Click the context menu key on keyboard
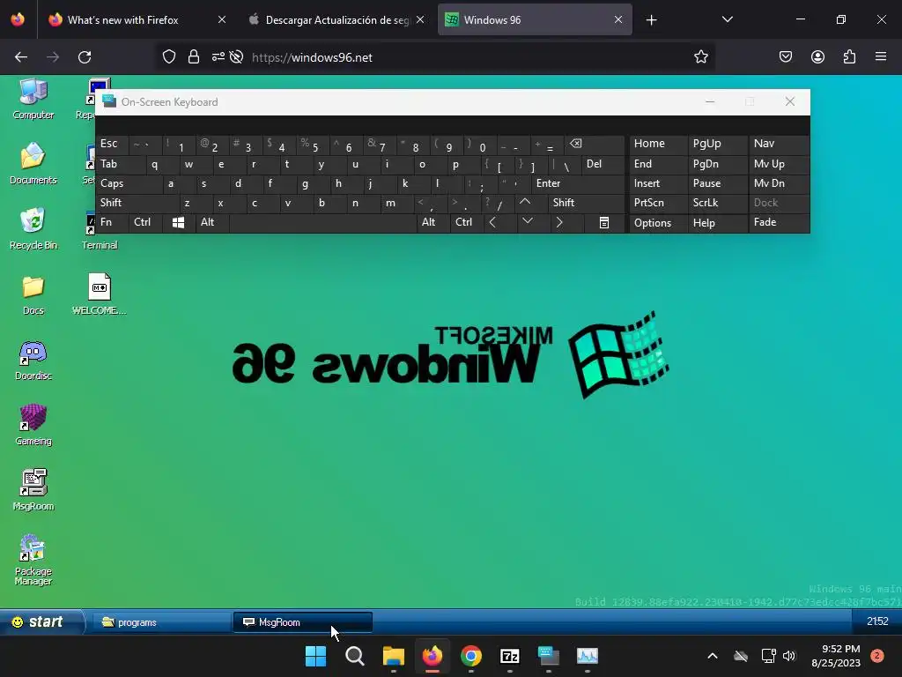This screenshot has width=902, height=677. (604, 222)
